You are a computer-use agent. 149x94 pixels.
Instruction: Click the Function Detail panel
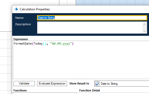click(114, 93)
